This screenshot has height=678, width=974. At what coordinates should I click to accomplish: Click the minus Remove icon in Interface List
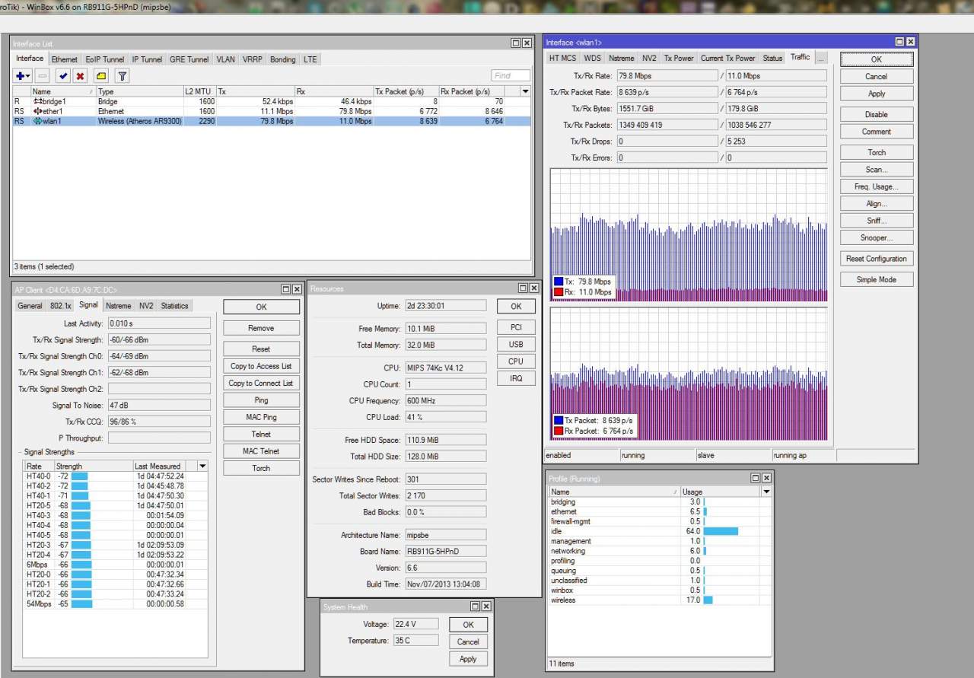point(43,76)
